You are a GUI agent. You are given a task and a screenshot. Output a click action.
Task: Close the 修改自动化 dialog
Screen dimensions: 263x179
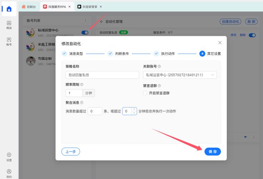tap(220, 43)
